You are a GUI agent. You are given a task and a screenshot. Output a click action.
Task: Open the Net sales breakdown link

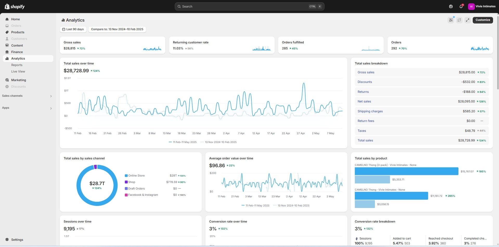(x=364, y=101)
